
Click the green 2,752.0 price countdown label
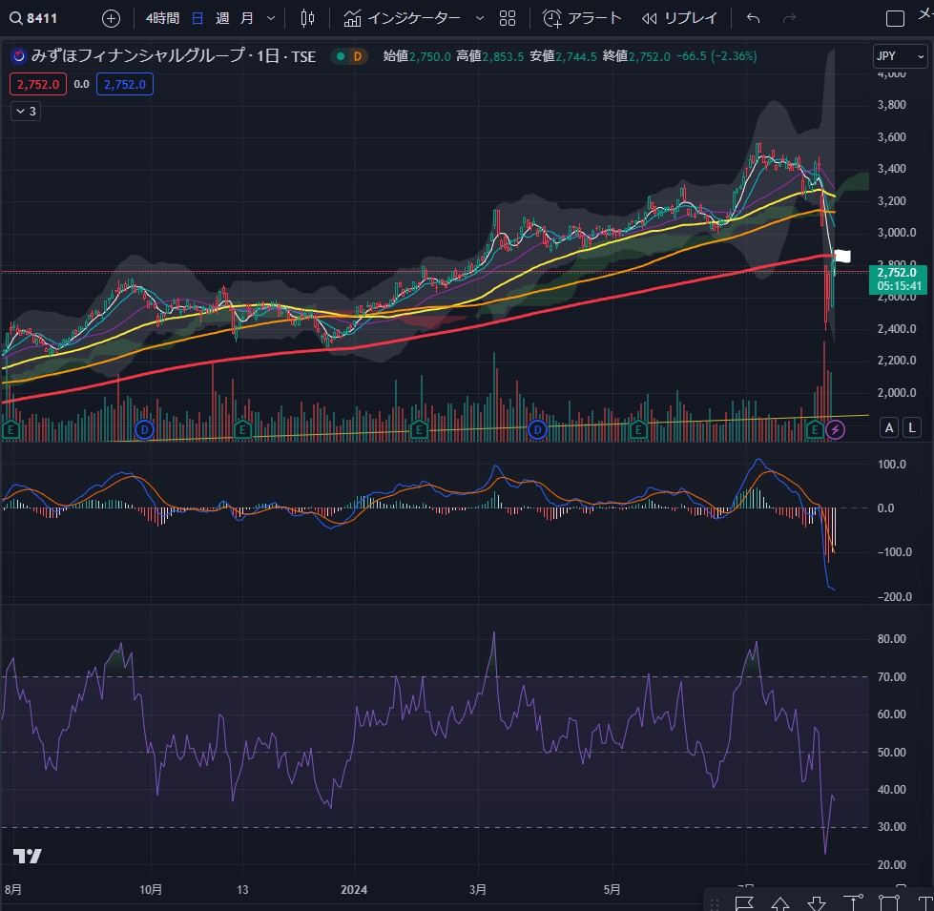pyautogui.click(x=900, y=280)
